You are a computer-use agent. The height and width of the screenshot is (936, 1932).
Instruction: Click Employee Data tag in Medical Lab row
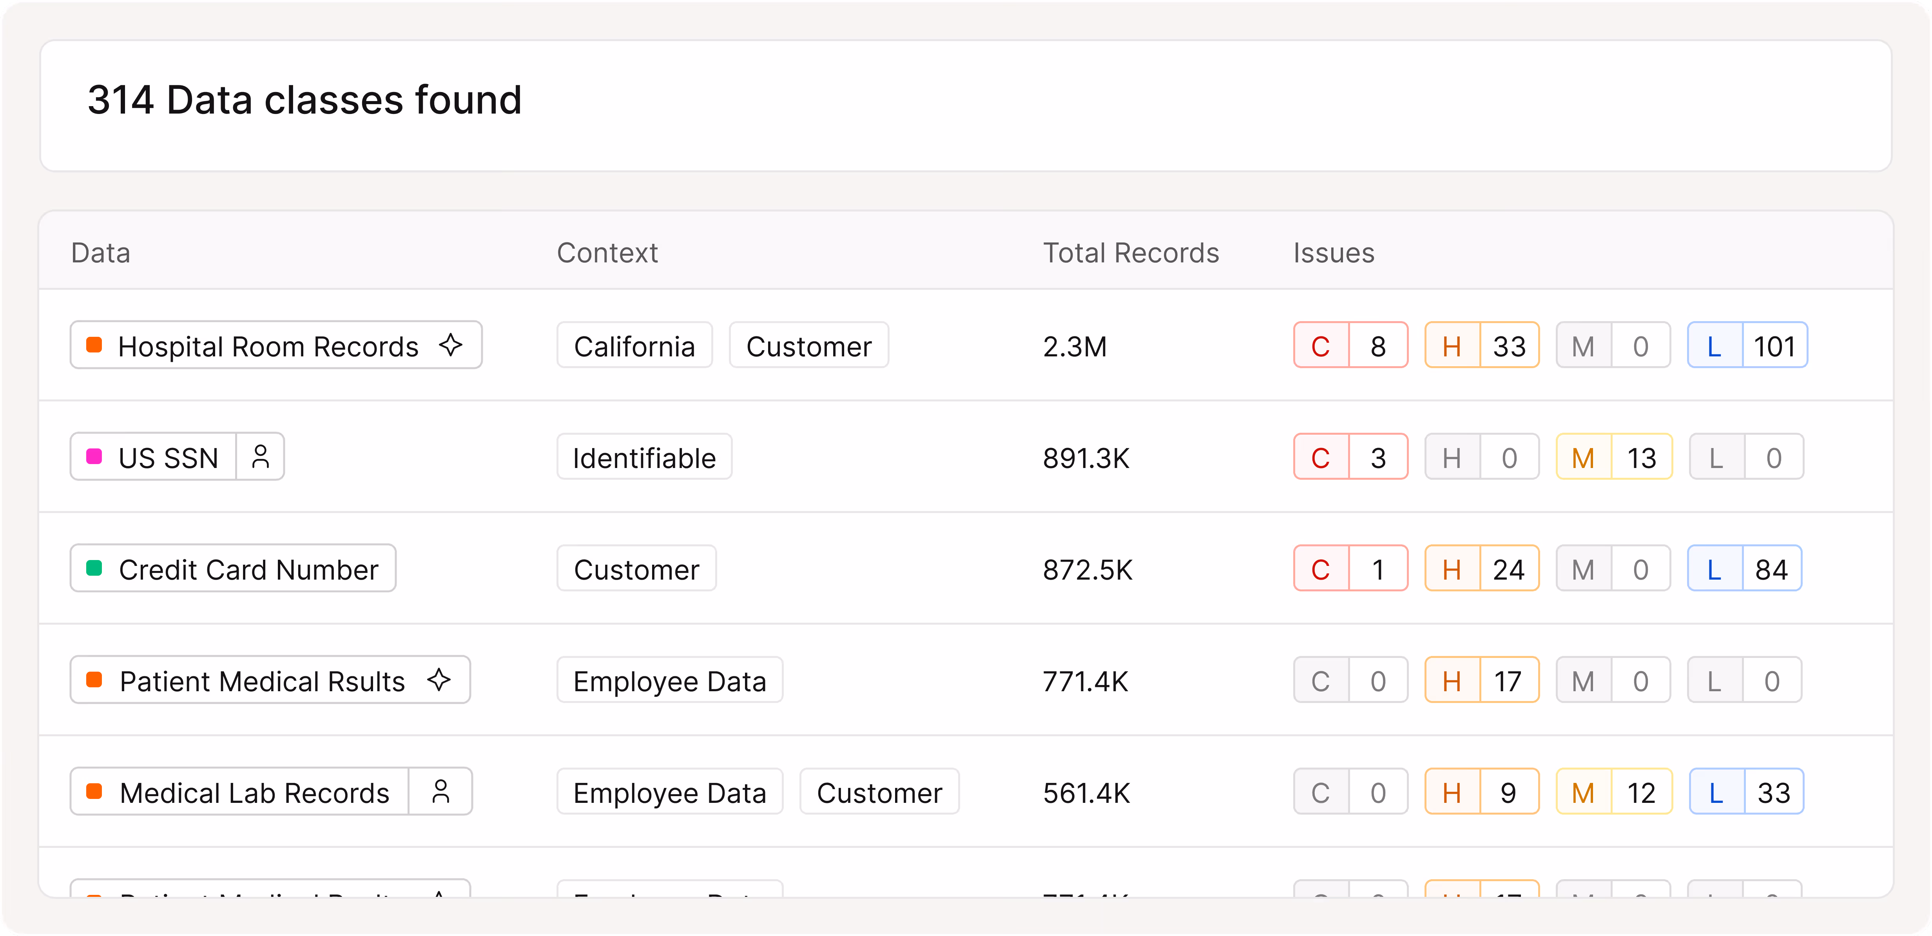[670, 793]
